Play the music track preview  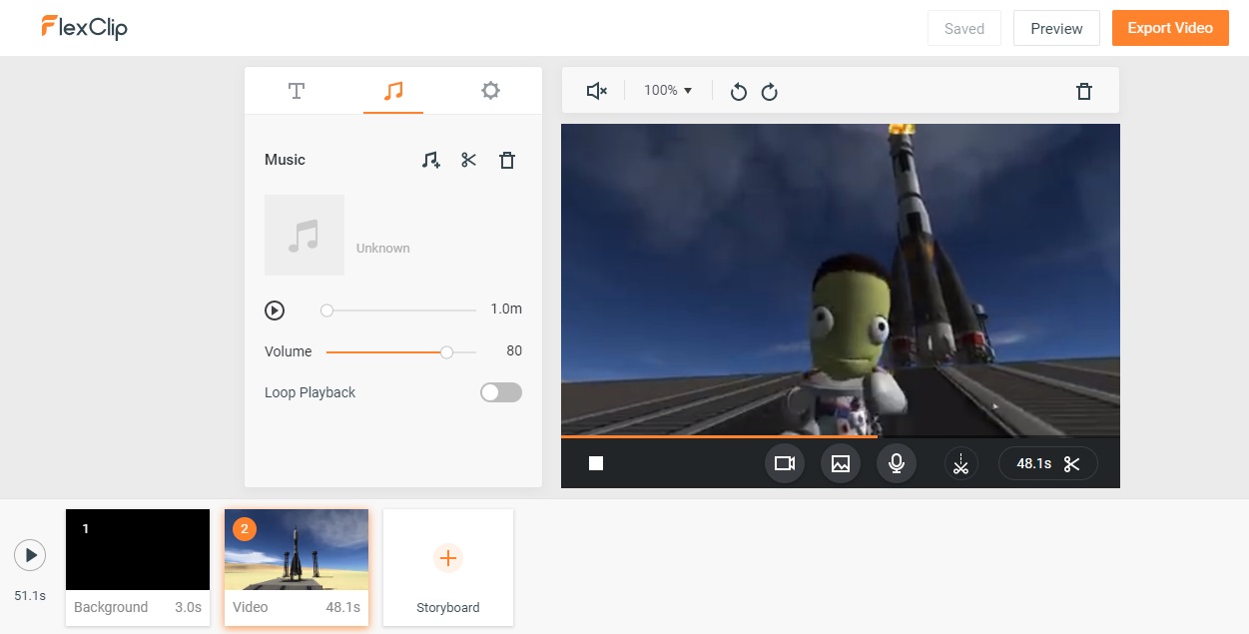point(275,311)
